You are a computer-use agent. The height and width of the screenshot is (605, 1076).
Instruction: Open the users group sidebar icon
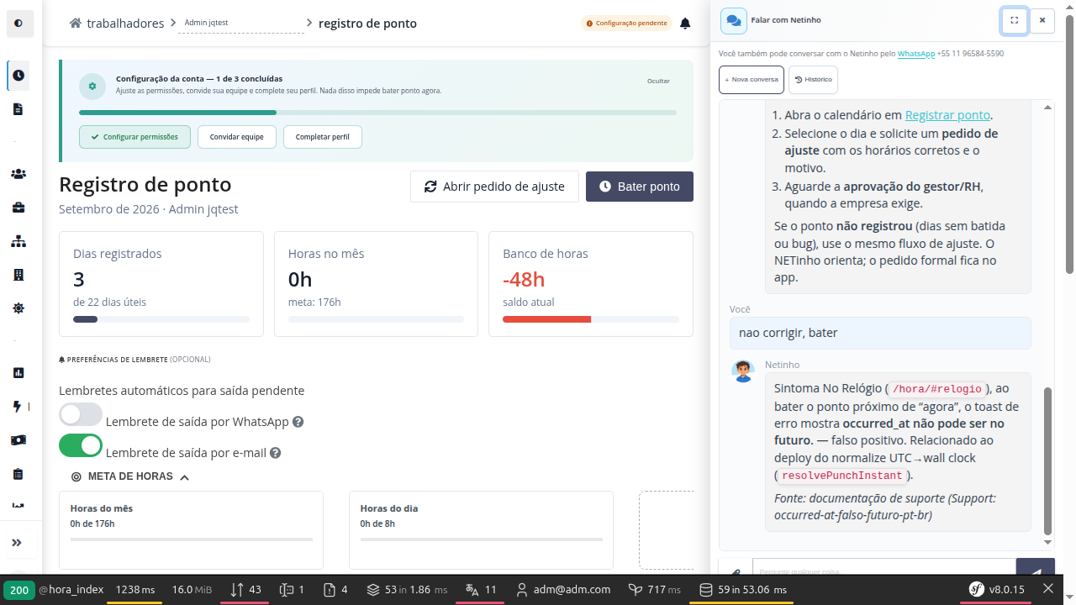pyautogui.click(x=18, y=174)
